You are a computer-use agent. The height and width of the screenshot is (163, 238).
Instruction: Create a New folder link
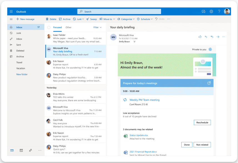pyautogui.click(x=22, y=74)
